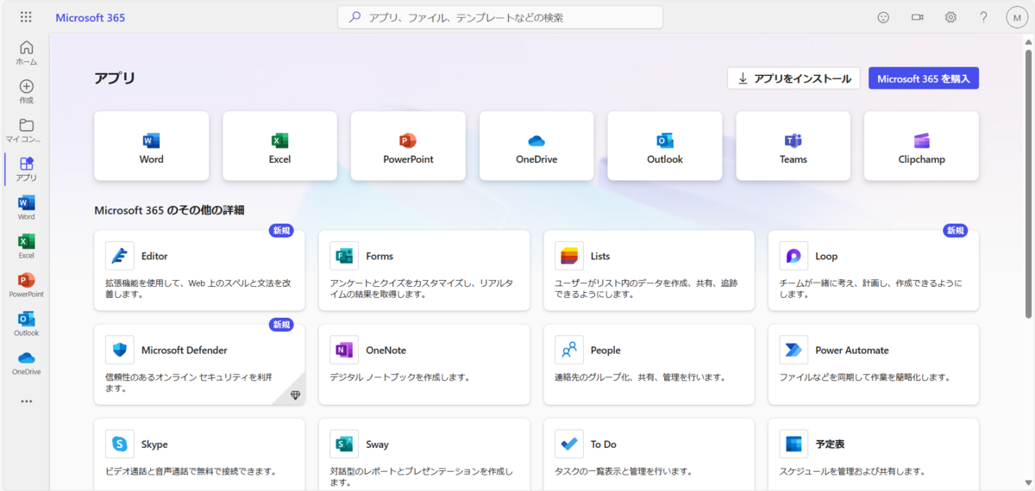Click the アプリ page heading
Screen dimensions: 1035x491
pos(115,78)
